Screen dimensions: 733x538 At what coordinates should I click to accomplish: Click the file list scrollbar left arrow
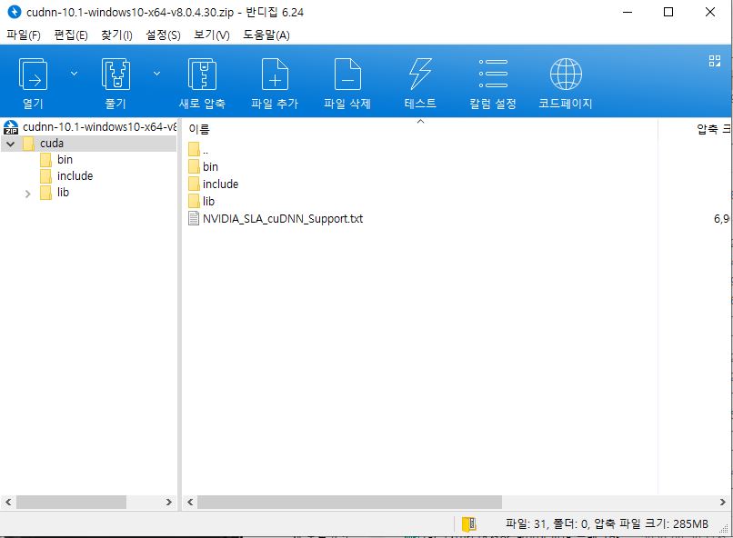click(x=190, y=502)
